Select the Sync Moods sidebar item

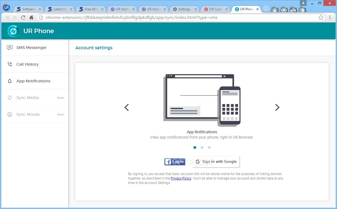36,114
